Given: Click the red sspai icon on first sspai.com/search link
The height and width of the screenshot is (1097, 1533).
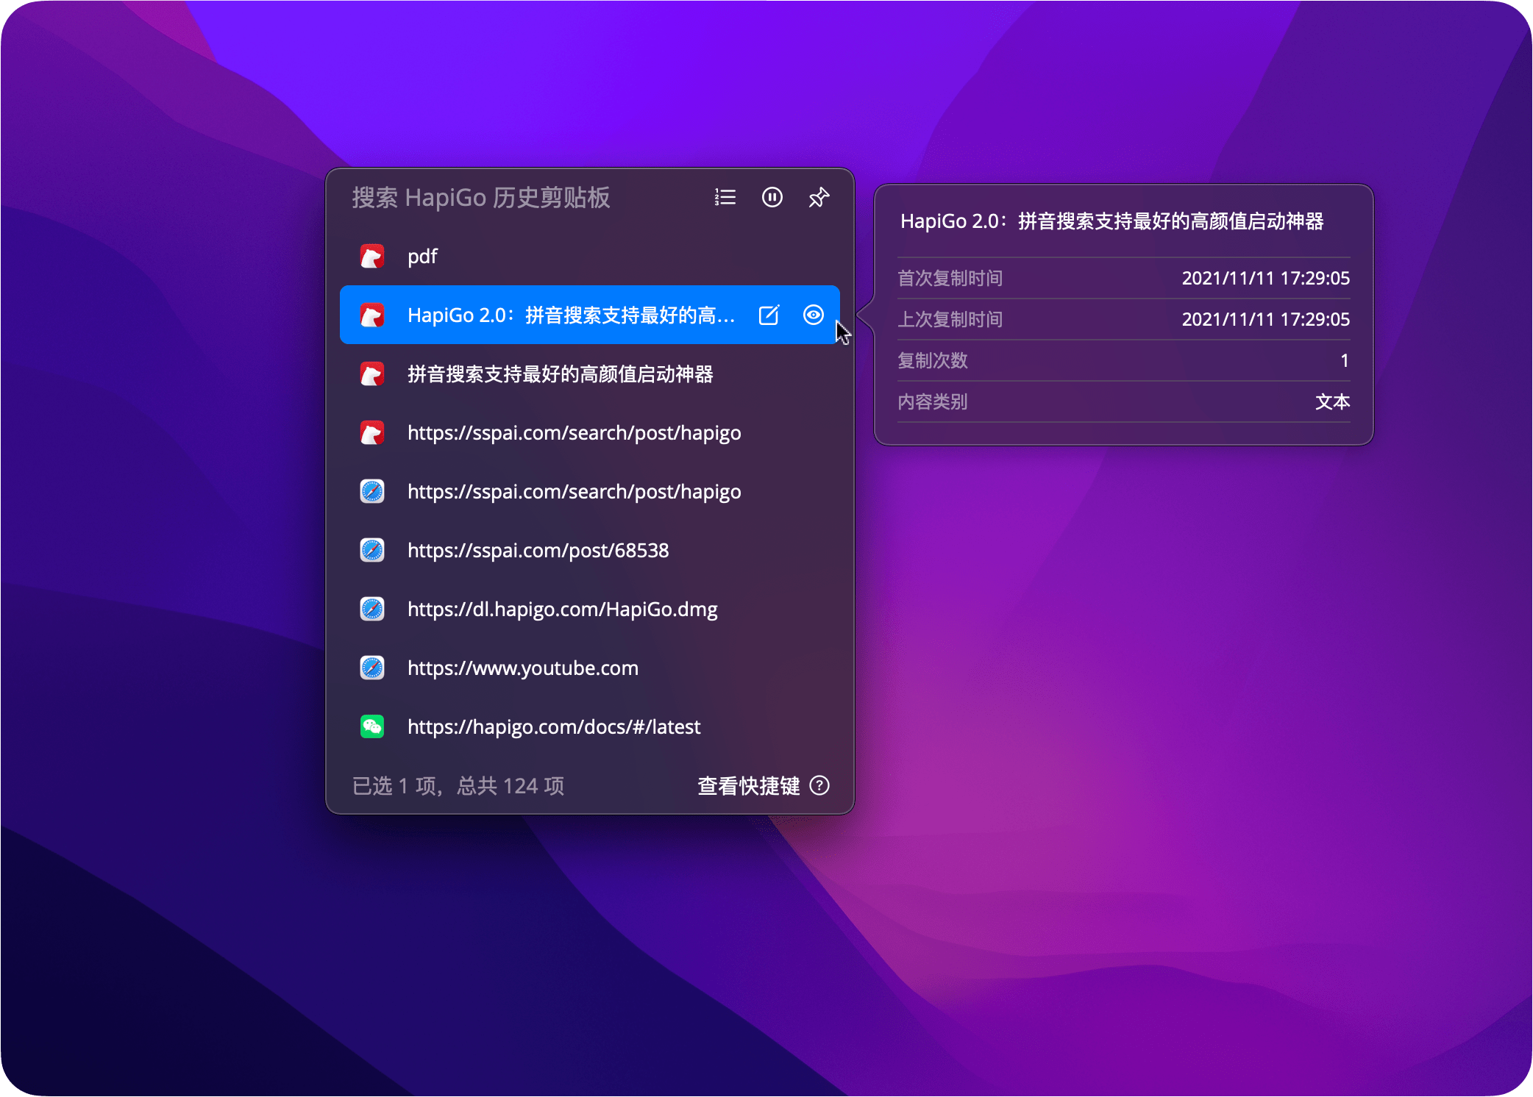Looking at the screenshot, I should point(373,432).
